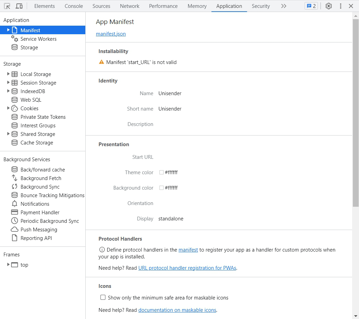Viewport: 359px width, 319px height.
Task: Select Push Messaging in Background Services
Action: pyautogui.click(x=39, y=230)
